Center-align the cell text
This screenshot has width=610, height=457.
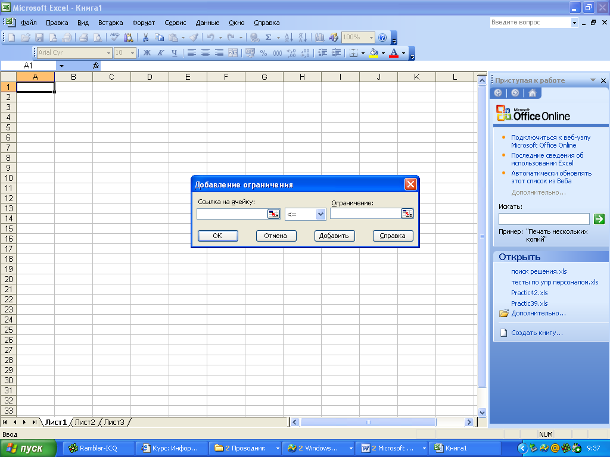[x=205, y=52]
